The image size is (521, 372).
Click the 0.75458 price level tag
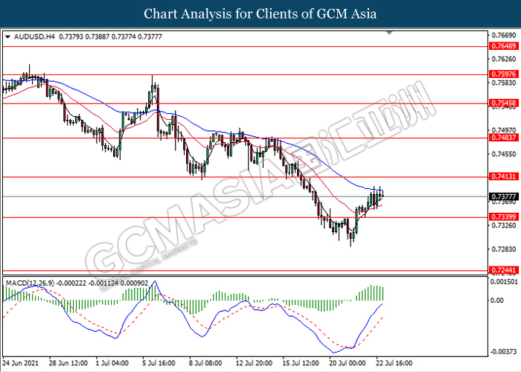click(x=503, y=103)
